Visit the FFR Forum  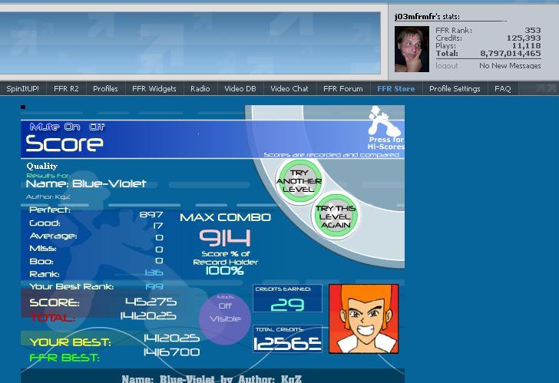click(343, 89)
